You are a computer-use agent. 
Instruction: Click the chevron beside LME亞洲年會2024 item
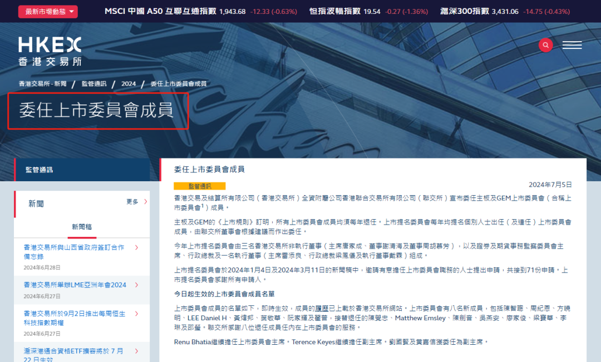tap(137, 285)
